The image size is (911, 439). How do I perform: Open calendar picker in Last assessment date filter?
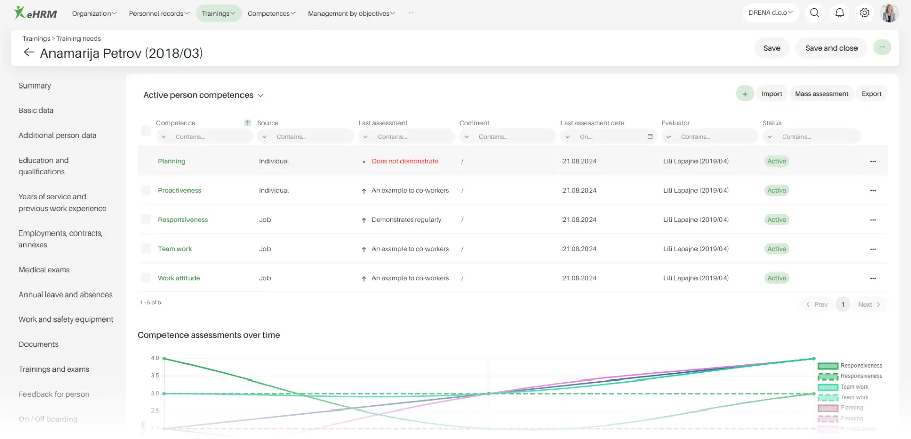point(650,137)
